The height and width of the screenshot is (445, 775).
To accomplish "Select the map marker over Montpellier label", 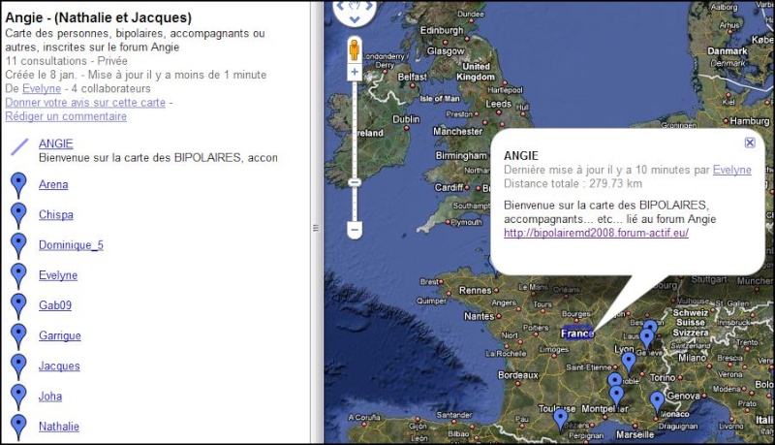I will pyautogui.click(x=617, y=397).
